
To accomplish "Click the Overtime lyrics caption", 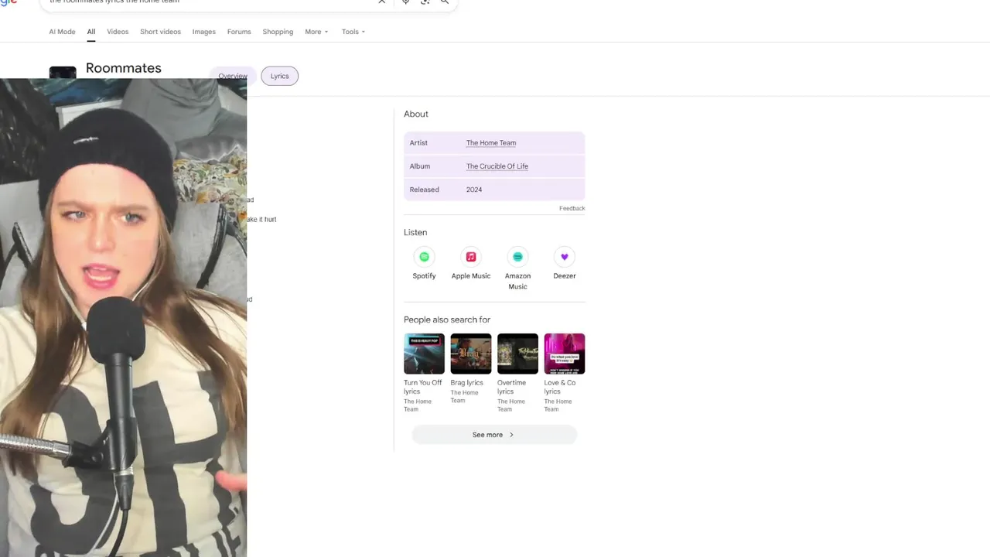I will pyautogui.click(x=512, y=387).
